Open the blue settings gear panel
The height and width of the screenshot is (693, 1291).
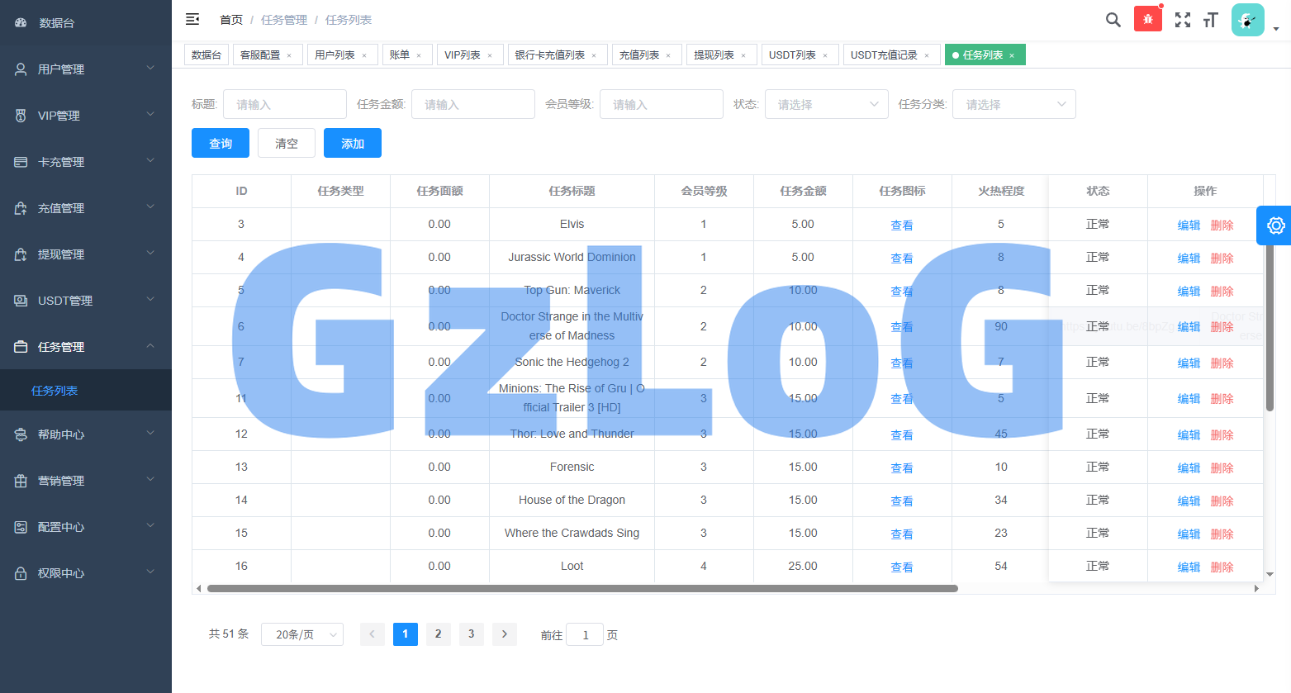pyautogui.click(x=1274, y=225)
